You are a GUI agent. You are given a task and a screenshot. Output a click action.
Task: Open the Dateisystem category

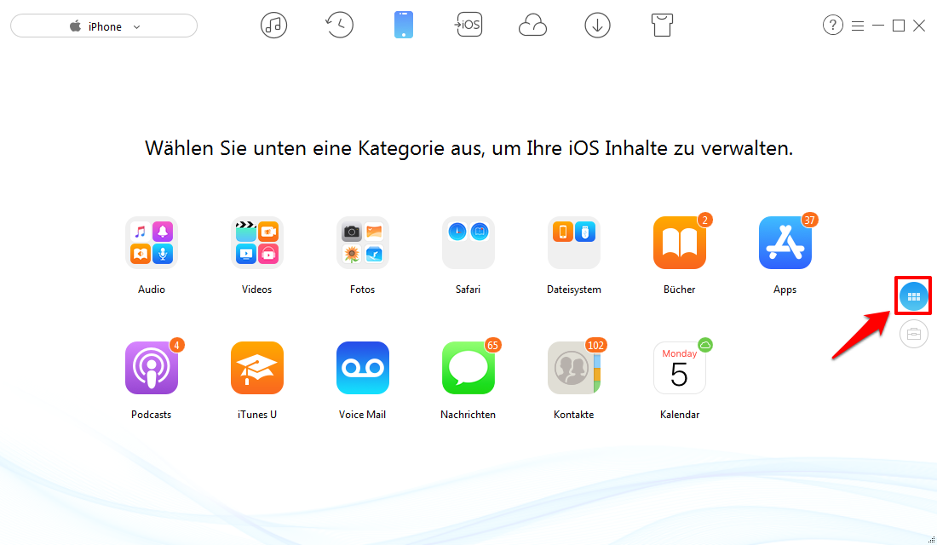[x=573, y=243]
